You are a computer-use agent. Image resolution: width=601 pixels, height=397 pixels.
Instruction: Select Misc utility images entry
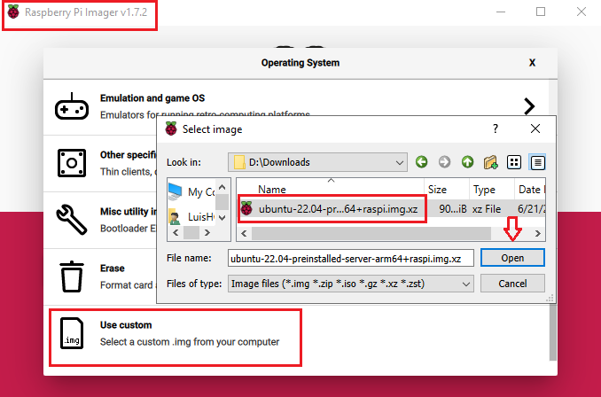click(x=100, y=220)
